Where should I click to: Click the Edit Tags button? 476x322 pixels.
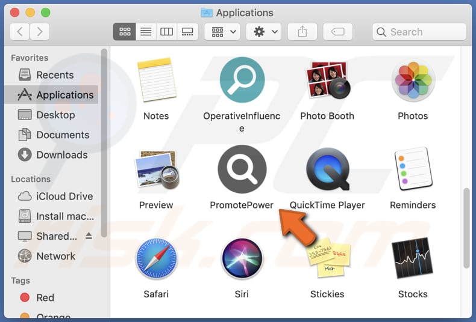coord(338,32)
